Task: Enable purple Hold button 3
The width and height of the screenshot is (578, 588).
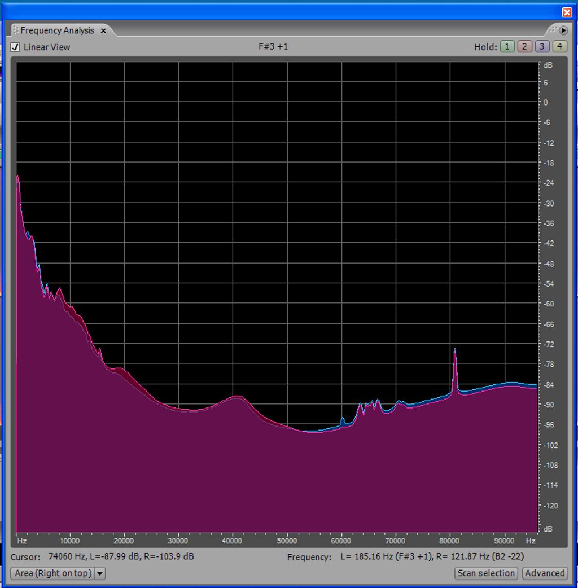Action: (542, 47)
